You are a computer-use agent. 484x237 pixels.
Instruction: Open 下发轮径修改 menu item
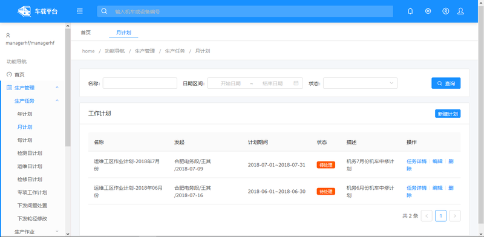pos(32,218)
